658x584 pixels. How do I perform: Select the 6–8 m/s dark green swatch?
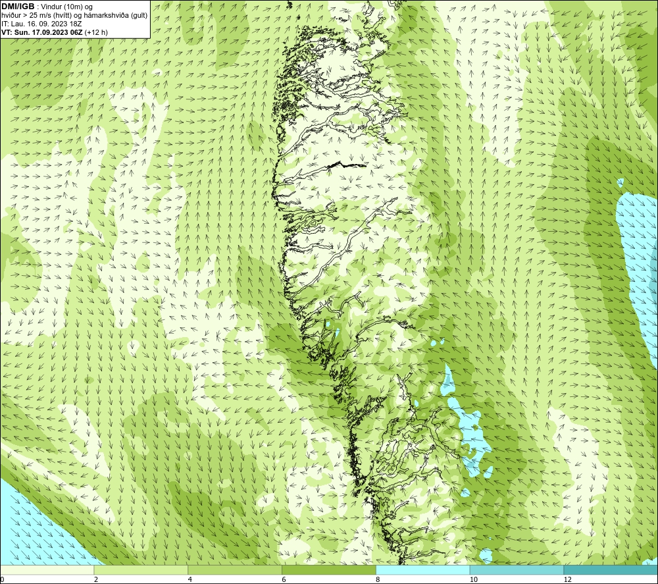coord(329,570)
